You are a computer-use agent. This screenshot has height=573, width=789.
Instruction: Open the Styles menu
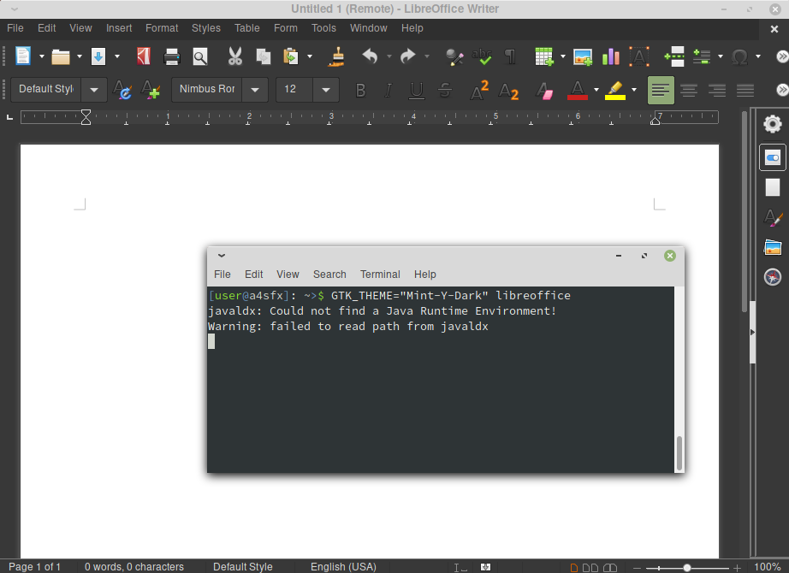[205, 28]
